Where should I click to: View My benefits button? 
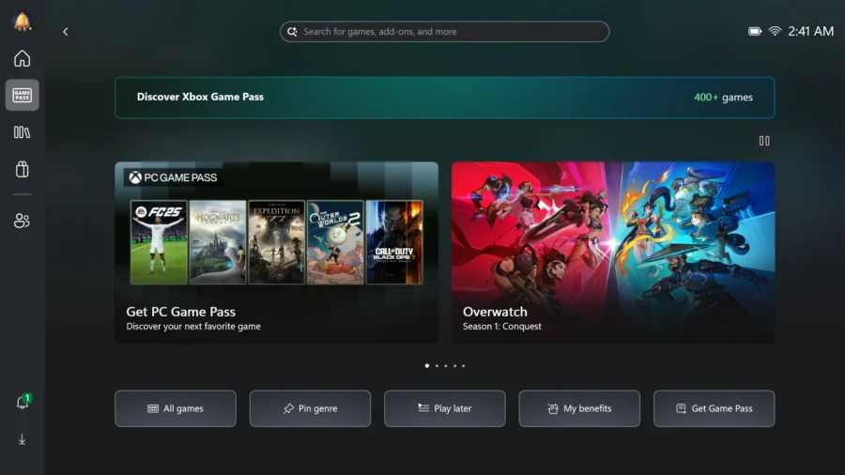[579, 408]
